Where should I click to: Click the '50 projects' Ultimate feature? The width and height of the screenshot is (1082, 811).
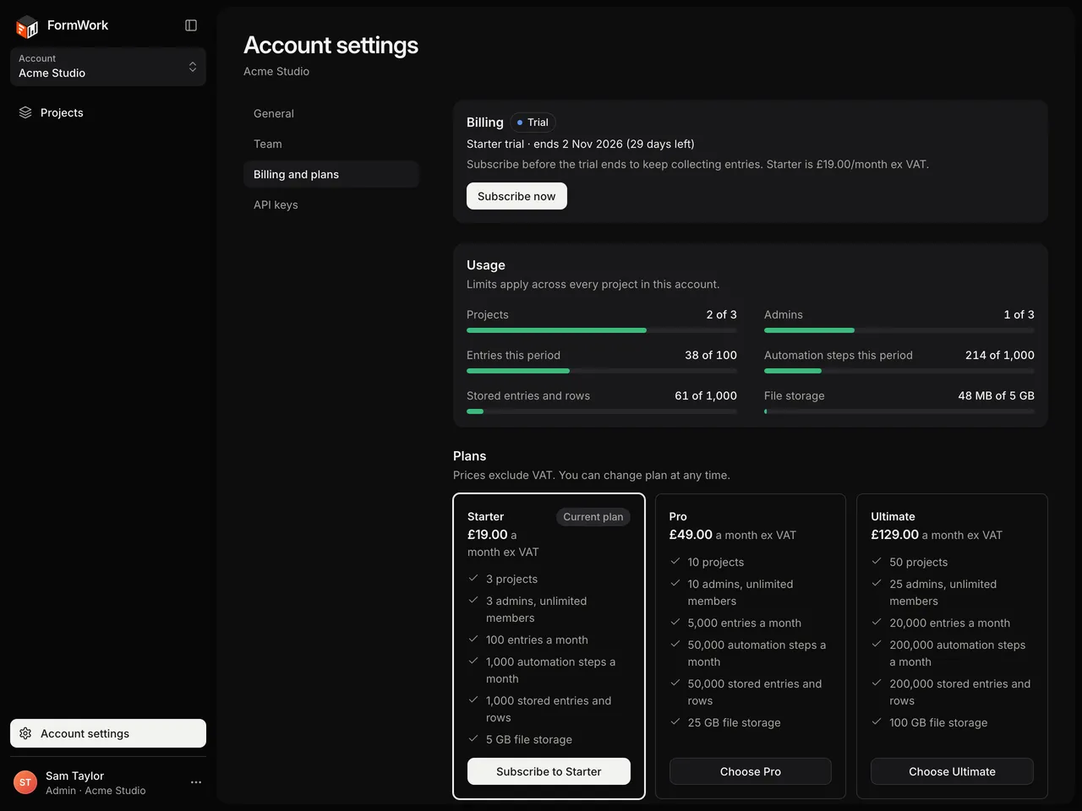[x=918, y=562]
